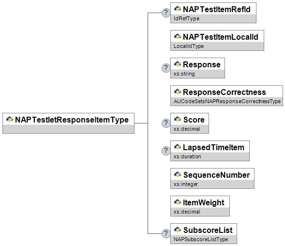The width and height of the screenshot is (285, 246).
Task: Click the question mark icon beside Score
Action: (166, 123)
